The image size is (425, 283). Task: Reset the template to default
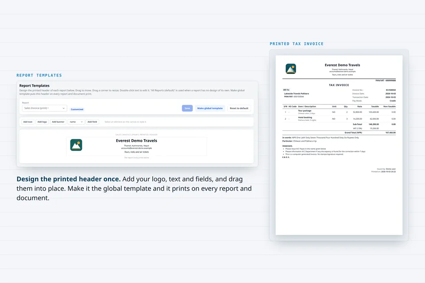239,108
